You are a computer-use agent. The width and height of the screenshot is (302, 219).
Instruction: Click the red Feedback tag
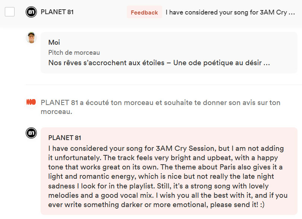pyautogui.click(x=144, y=12)
